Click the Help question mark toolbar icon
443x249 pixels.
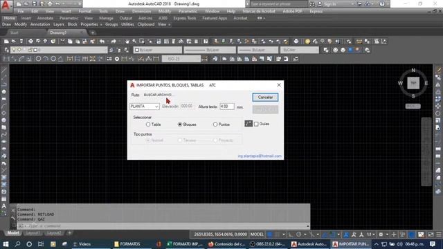206,41
